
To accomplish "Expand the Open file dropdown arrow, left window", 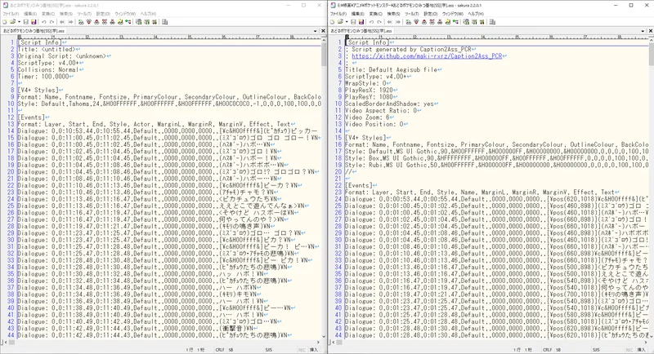I will point(20,22).
